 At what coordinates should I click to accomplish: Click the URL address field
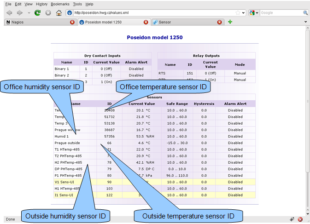click(x=154, y=13)
